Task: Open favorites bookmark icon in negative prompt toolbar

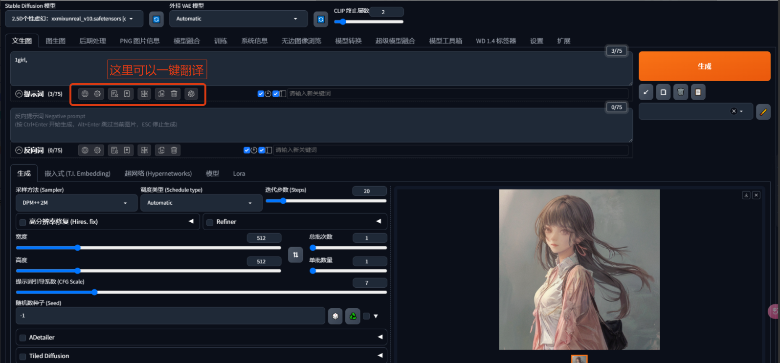Action: [x=127, y=150]
